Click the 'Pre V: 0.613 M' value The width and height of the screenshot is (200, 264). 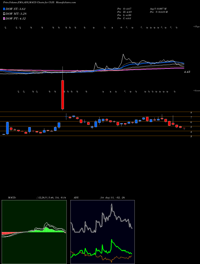158,12
